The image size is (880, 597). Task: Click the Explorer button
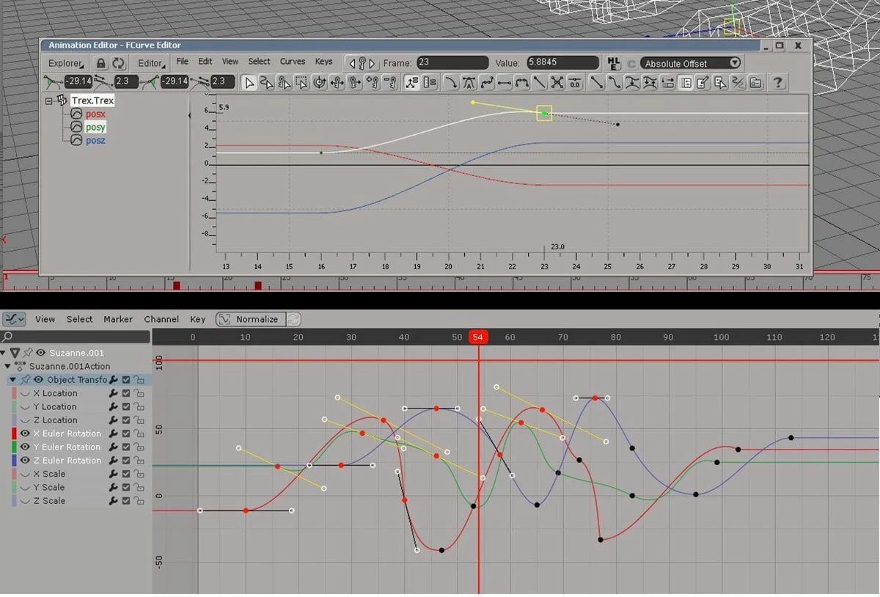tap(66, 63)
